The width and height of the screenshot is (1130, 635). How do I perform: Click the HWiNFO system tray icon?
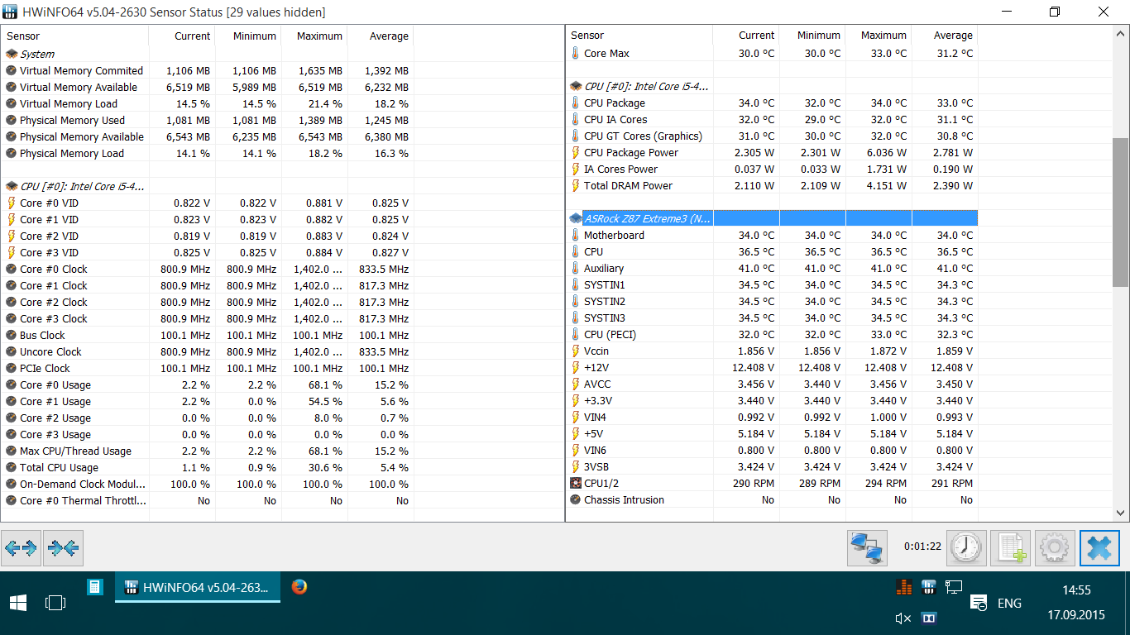tap(928, 587)
